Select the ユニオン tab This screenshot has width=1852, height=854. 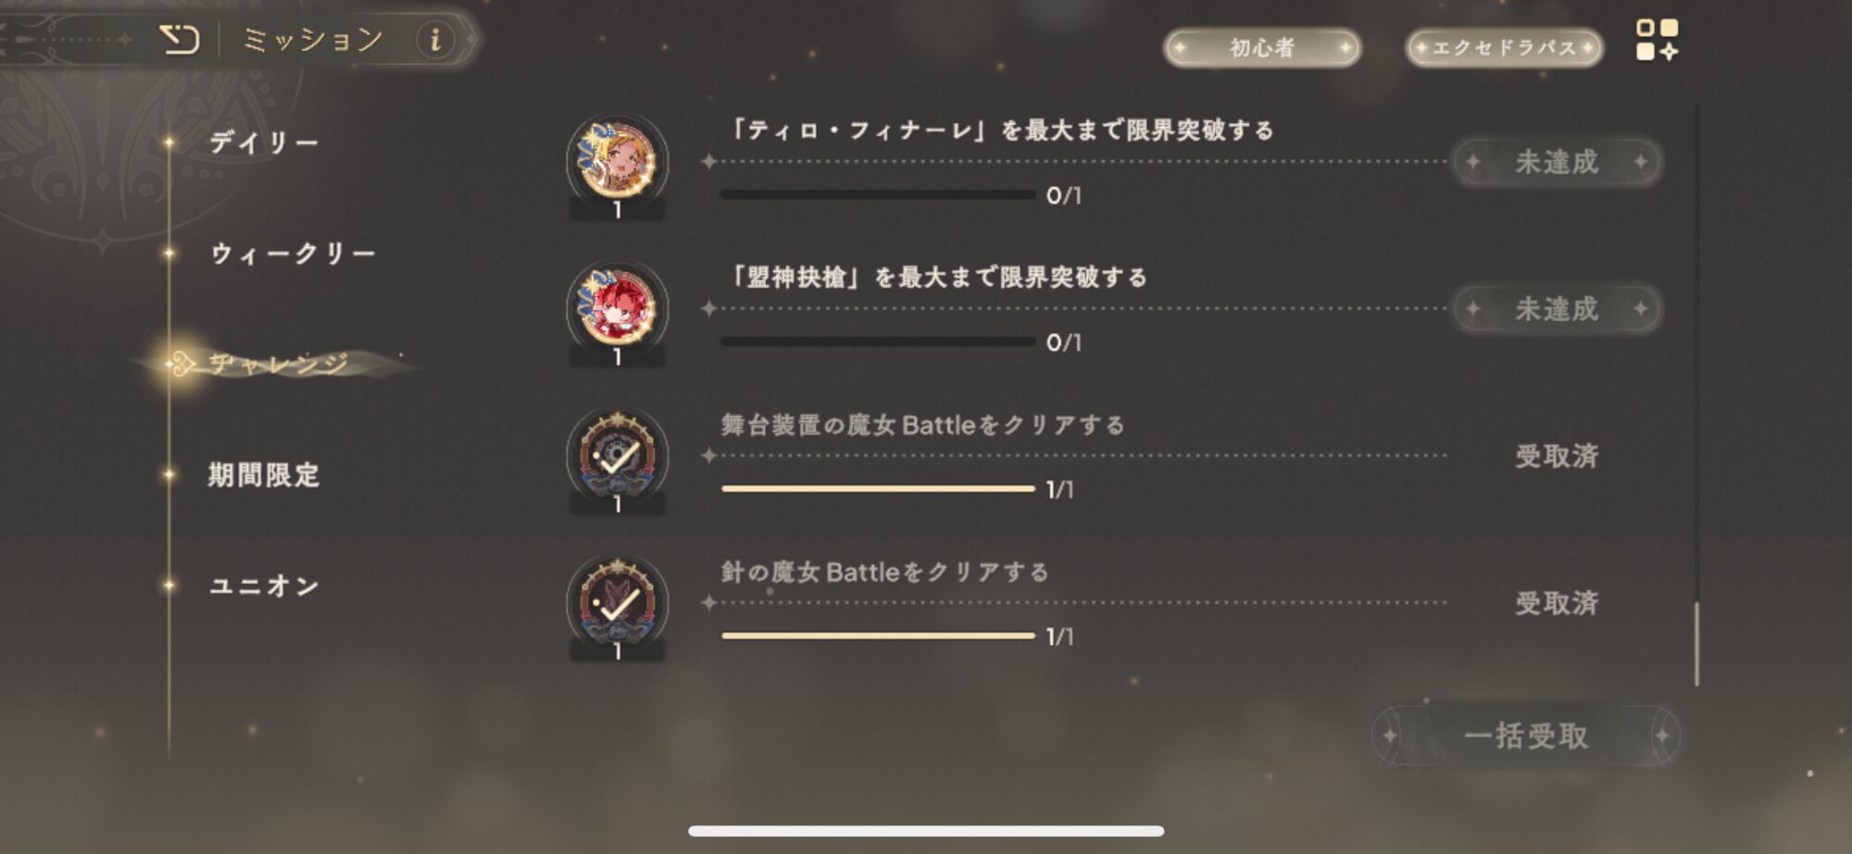click(265, 586)
